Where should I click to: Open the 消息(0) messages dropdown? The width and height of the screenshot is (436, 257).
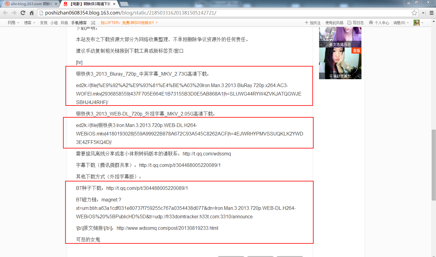pos(401,23)
